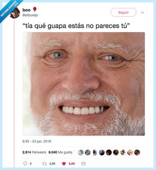
Task: Click the first liker avatar
Action: tap(81, 152)
